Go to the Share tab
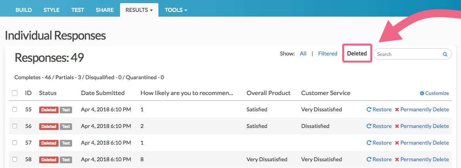461x168 pixels. [105, 10]
